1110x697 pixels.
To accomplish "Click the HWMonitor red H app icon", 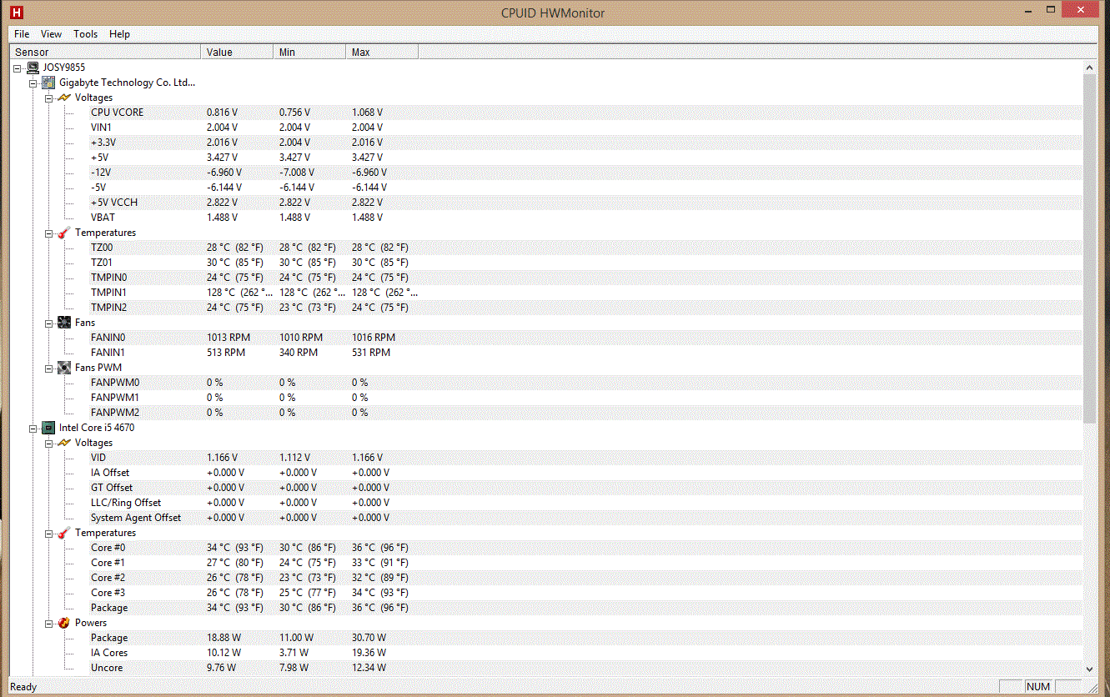I will (x=16, y=13).
